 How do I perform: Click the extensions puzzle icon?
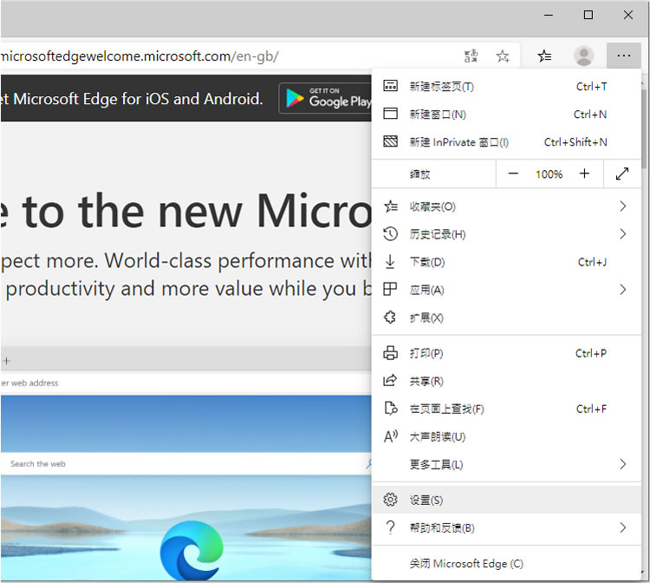click(390, 318)
